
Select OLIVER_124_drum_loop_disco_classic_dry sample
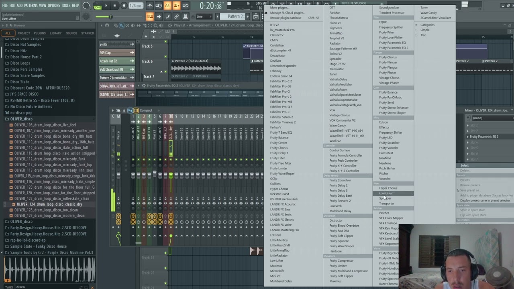point(49,204)
